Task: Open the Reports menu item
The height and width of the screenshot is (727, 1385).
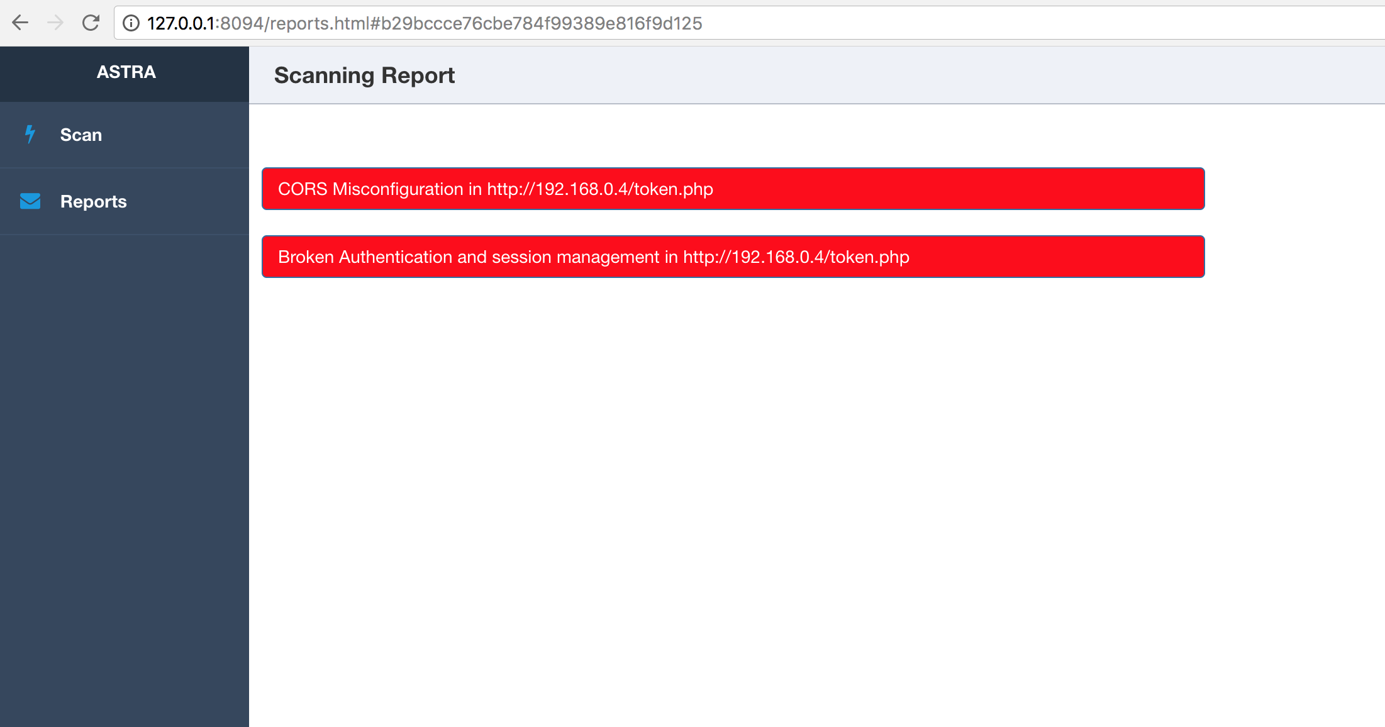Action: click(x=125, y=201)
